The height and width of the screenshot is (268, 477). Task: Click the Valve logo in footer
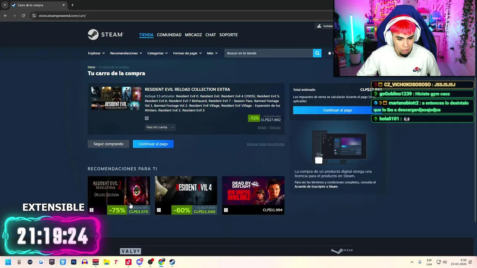coord(131,251)
